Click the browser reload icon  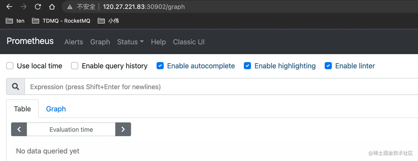click(38, 7)
